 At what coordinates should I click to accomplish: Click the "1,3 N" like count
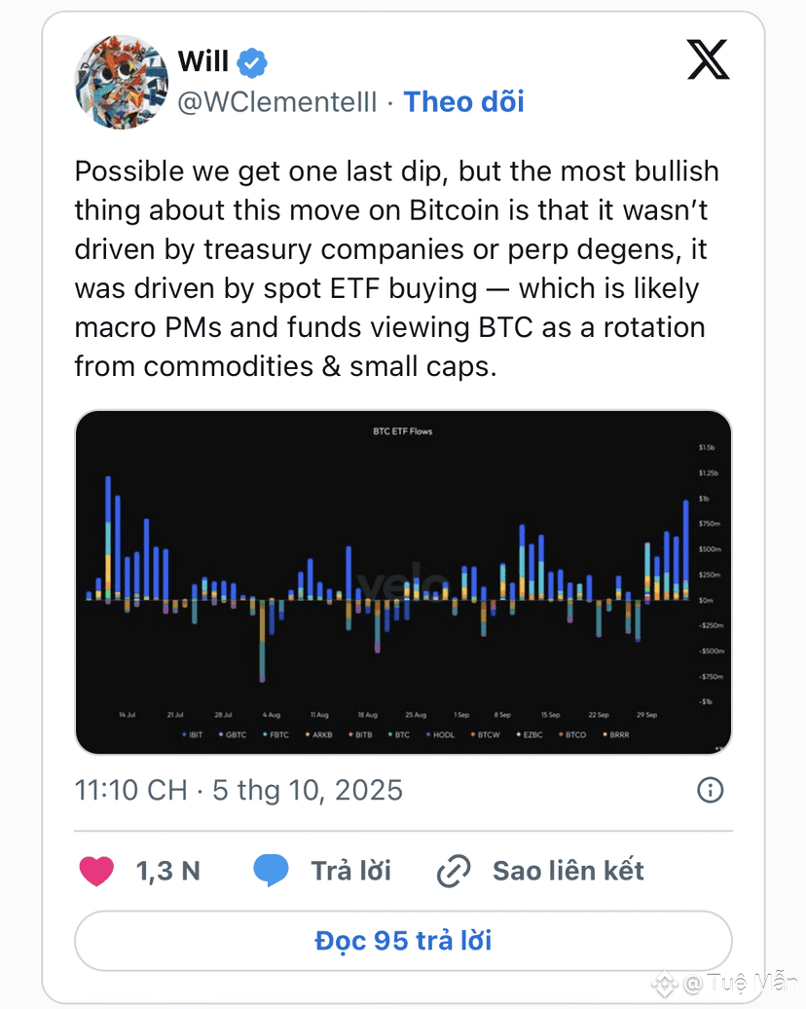(168, 870)
